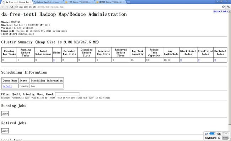Viewport: 231px width, 141px height.
Task: Click 'none' under Retired Jobs
Action: click(5, 131)
